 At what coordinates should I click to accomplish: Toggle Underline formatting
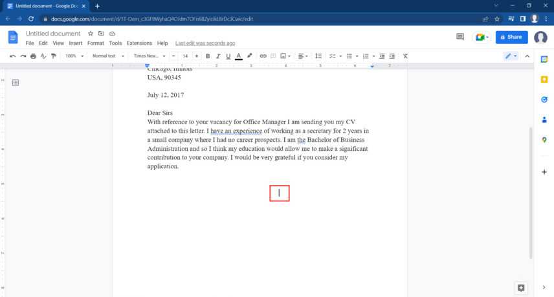[x=228, y=56]
